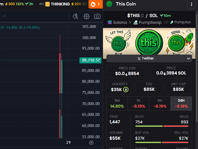198x149 pixels.
Task: Click the PumpSwap DEX link
Action: tap(148, 23)
